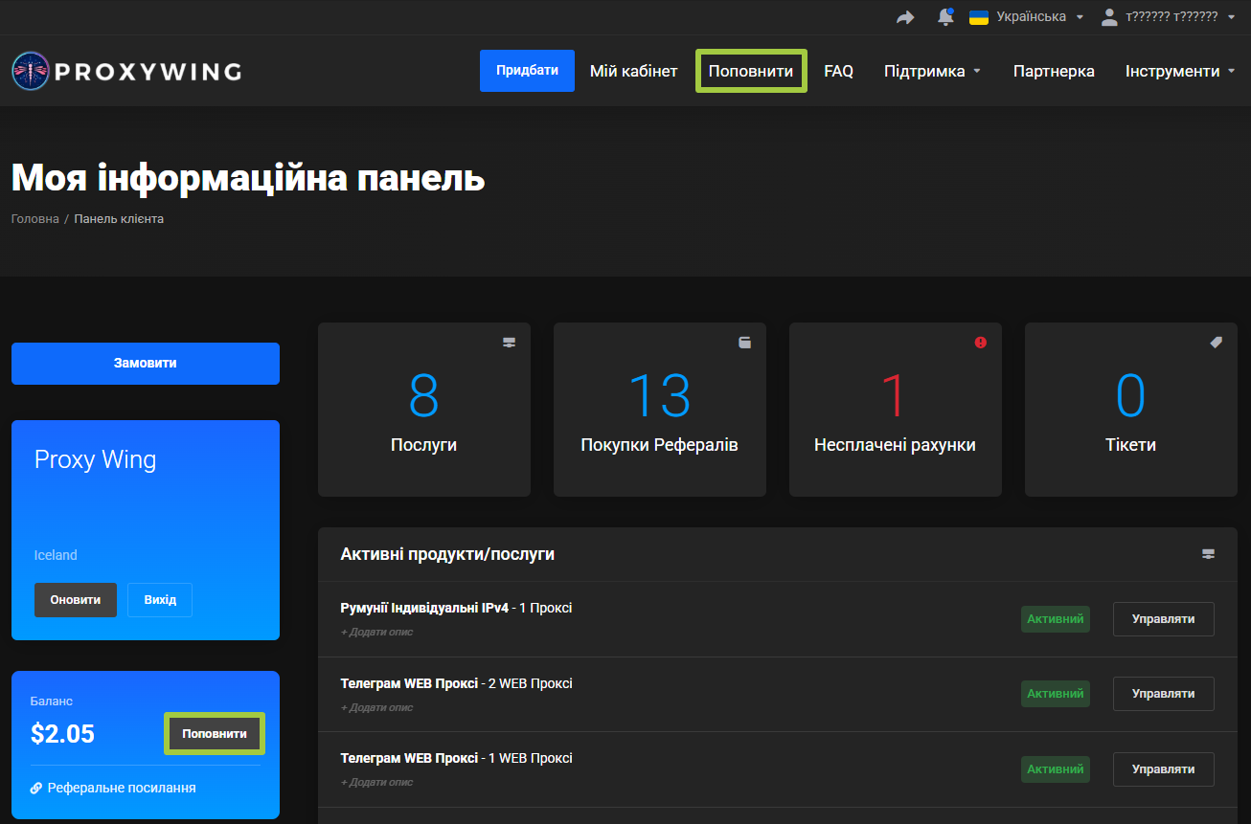Go to Головна in the breadcrumb
Screen dimensions: 1251x824
[34, 219]
